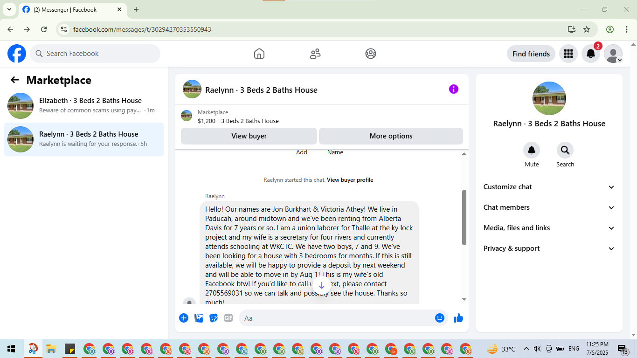Select Raelynn 3 Beds 2 Baths conversation

[84, 139]
